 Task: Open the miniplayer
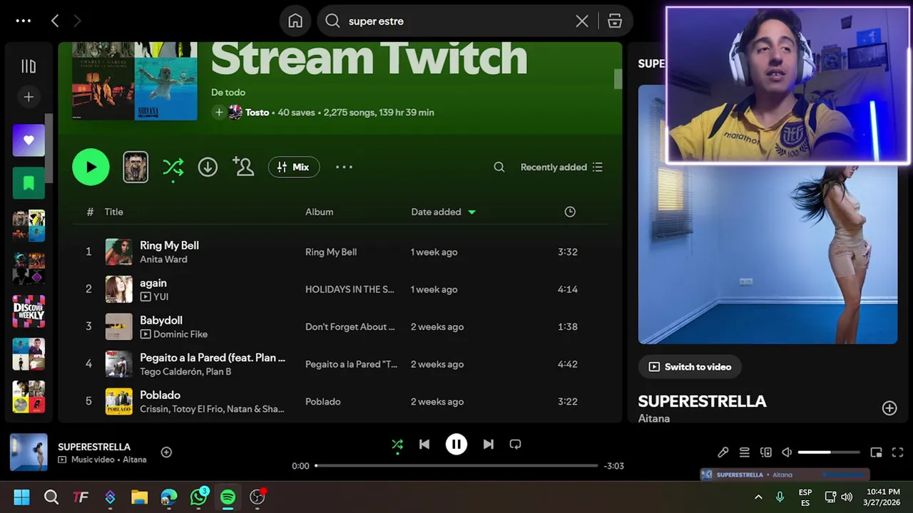point(876,452)
